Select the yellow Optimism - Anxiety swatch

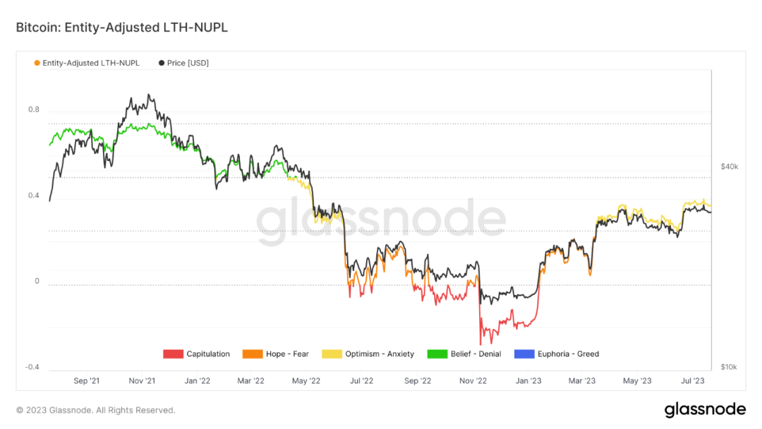[x=332, y=354]
